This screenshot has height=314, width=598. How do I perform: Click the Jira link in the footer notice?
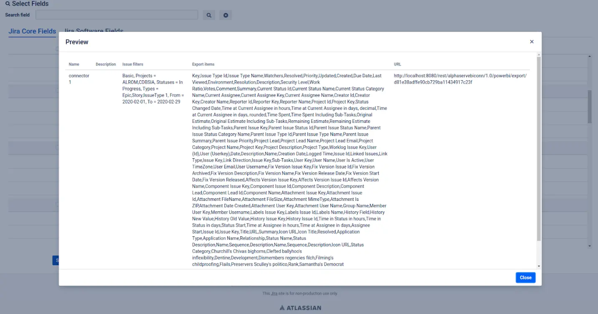tap(274, 294)
